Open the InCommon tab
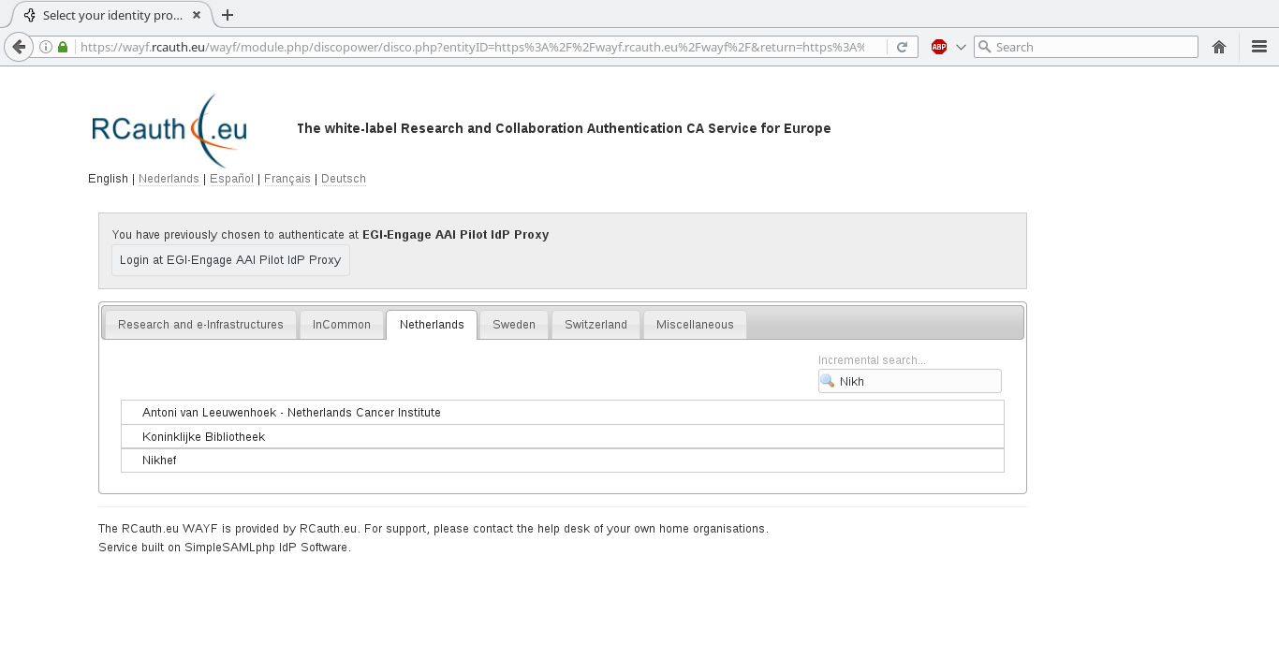The image size is (1279, 658). coord(342,325)
